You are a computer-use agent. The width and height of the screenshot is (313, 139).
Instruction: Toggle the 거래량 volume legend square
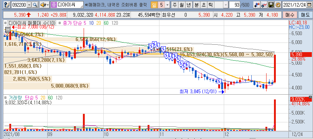click(x=5, y=98)
